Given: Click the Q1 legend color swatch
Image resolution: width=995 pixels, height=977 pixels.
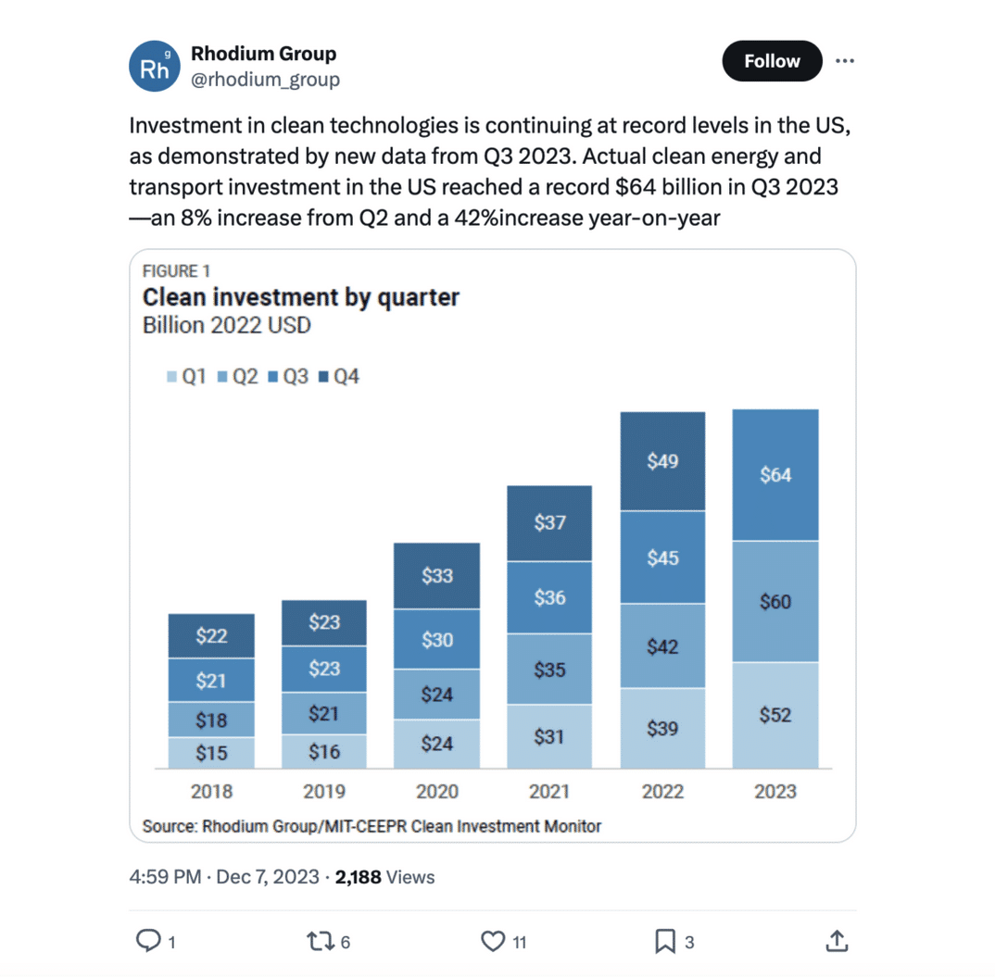Looking at the screenshot, I should [x=172, y=377].
